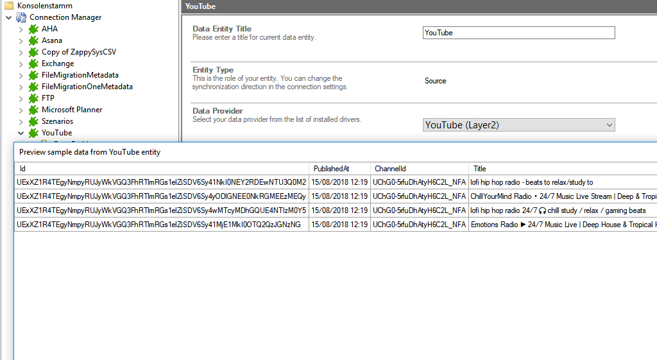Select FileMigrationOneMetadata in the tree
The image size is (657, 360).
pos(87,87)
